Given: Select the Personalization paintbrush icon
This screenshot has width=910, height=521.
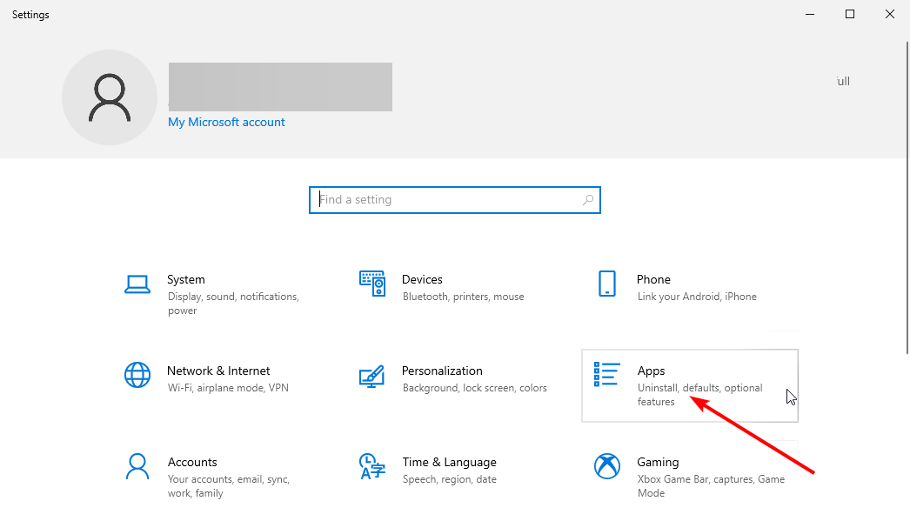Looking at the screenshot, I should (372, 376).
